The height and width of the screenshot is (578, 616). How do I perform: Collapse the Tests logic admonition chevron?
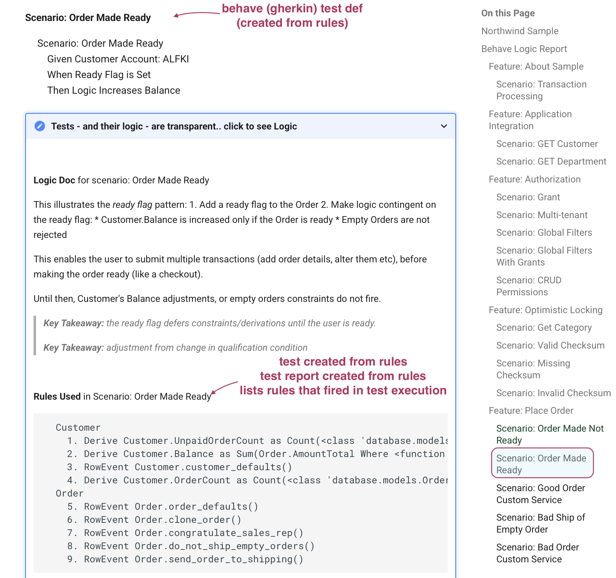point(444,126)
